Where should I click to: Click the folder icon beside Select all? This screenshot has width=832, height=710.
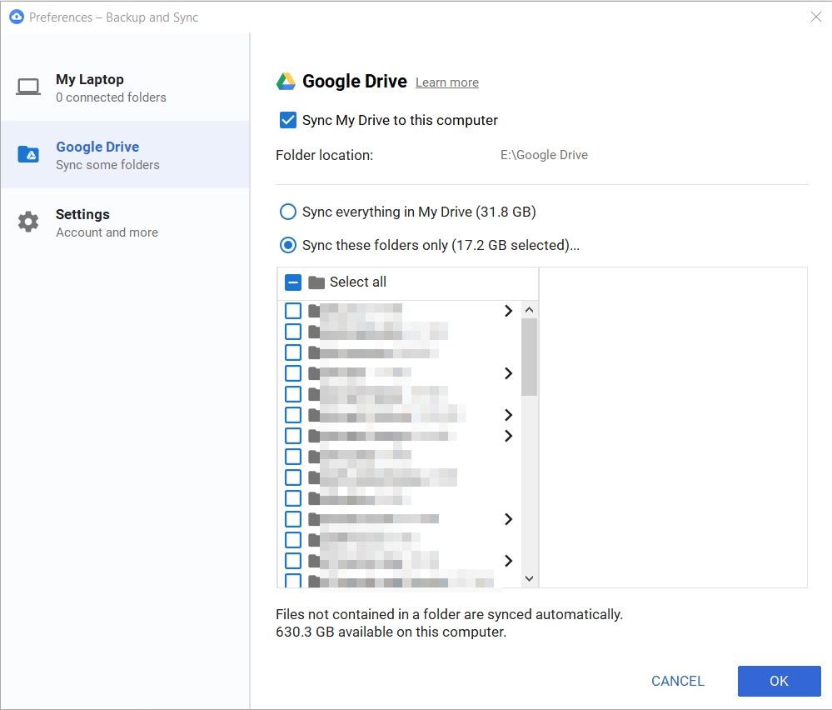(x=316, y=282)
